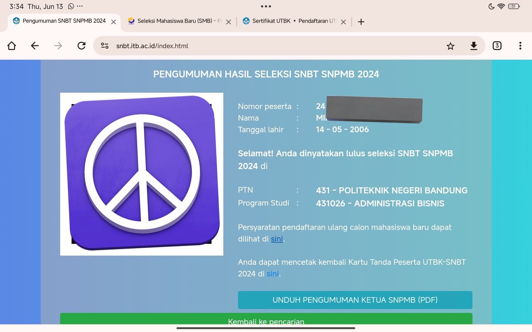Viewport: 532px width, 332px height.
Task: Click the Tanggal lahir label
Action: (x=261, y=130)
